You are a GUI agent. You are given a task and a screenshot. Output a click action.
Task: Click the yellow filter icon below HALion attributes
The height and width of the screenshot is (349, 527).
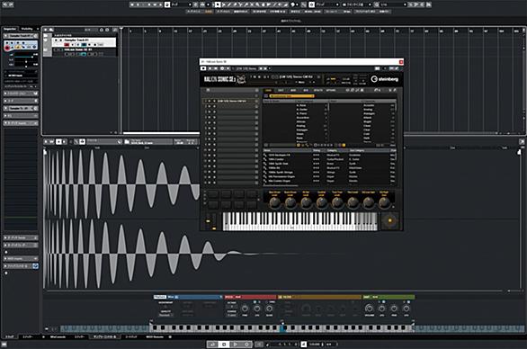click(x=344, y=145)
